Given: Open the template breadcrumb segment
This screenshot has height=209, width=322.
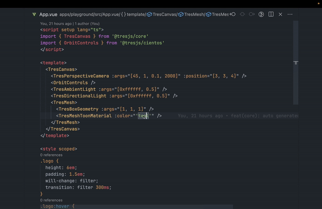Looking at the screenshot, I should pos(134,14).
